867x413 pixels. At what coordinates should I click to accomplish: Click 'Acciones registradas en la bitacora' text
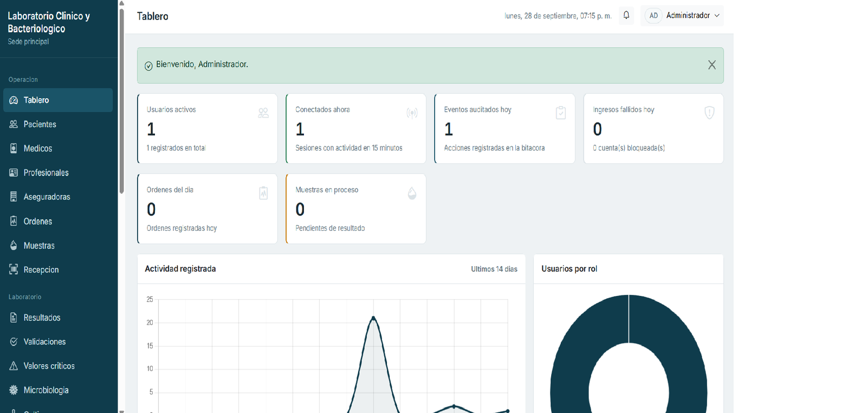coord(494,148)
